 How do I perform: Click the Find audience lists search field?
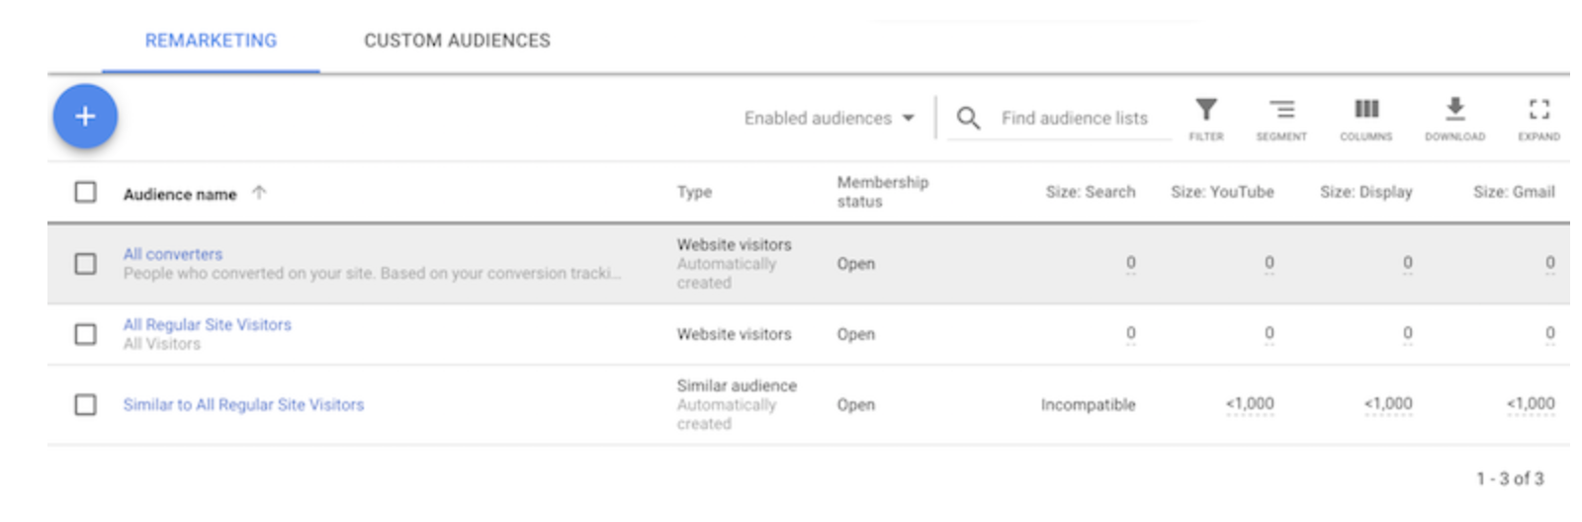tap(1075, 119)
